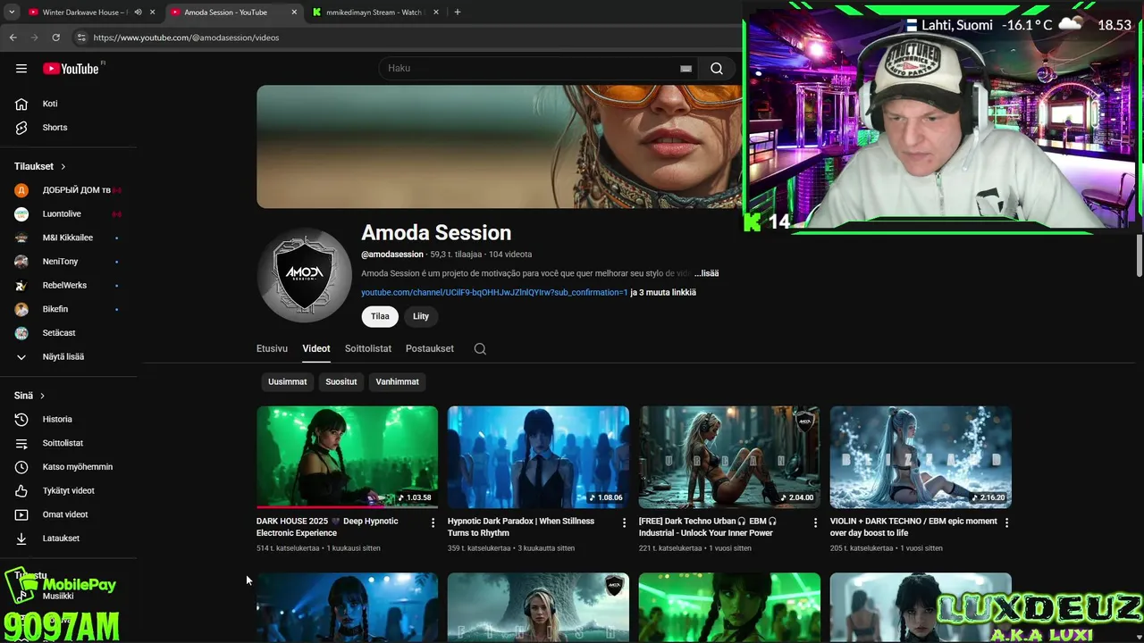Close the Amoda Session browser tab
Viewport: 1144px width, 643px height.
tap(294, 13)
